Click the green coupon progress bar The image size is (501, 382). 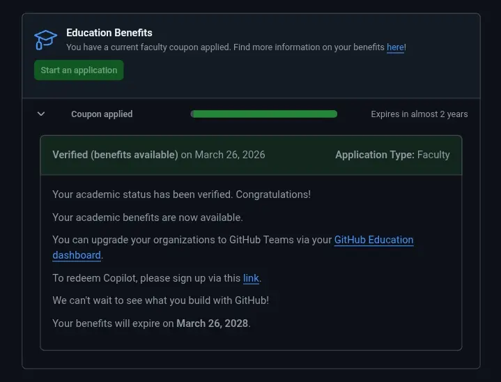(x=264, y=114)
